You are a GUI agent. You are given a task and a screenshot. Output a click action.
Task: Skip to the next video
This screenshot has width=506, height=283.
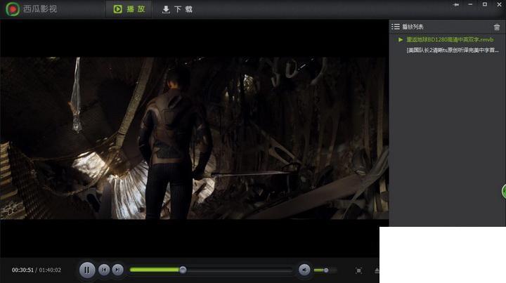click(118, 270)
